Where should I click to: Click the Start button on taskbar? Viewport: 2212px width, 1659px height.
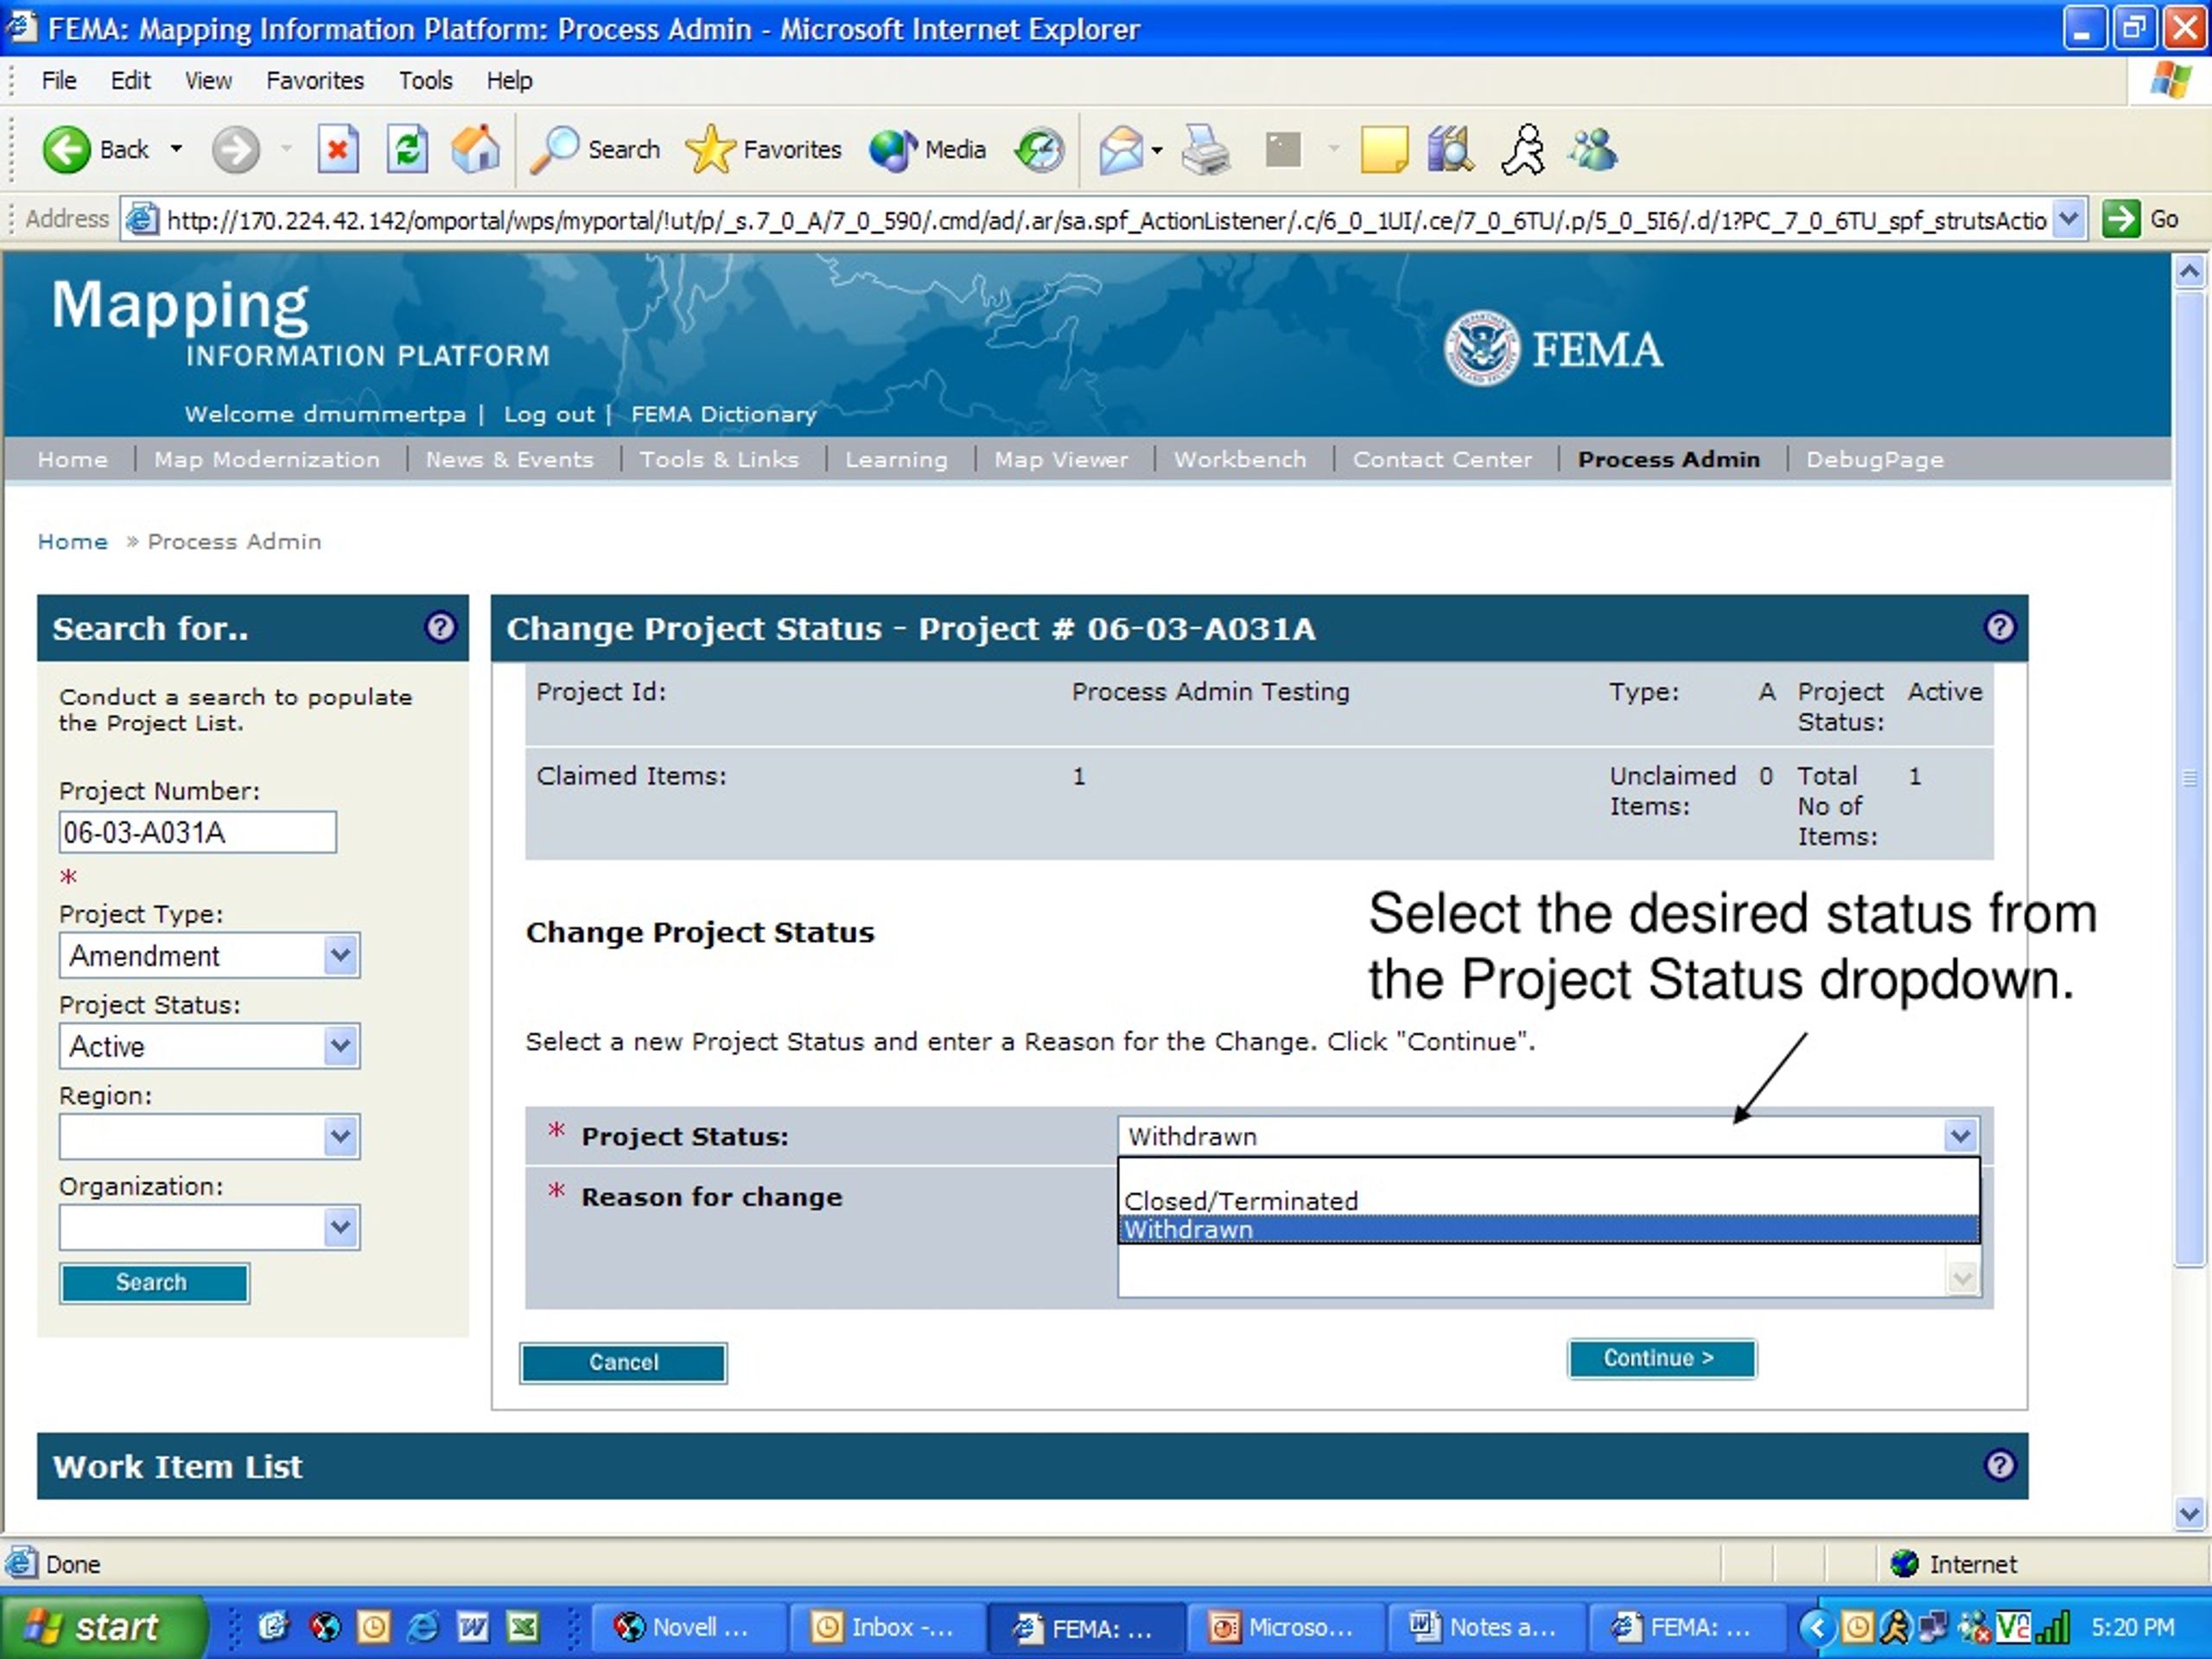(103, 1627)
